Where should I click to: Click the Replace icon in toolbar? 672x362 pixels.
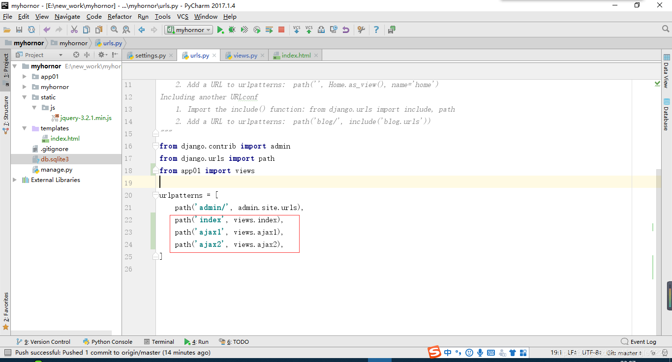point(126,30)
